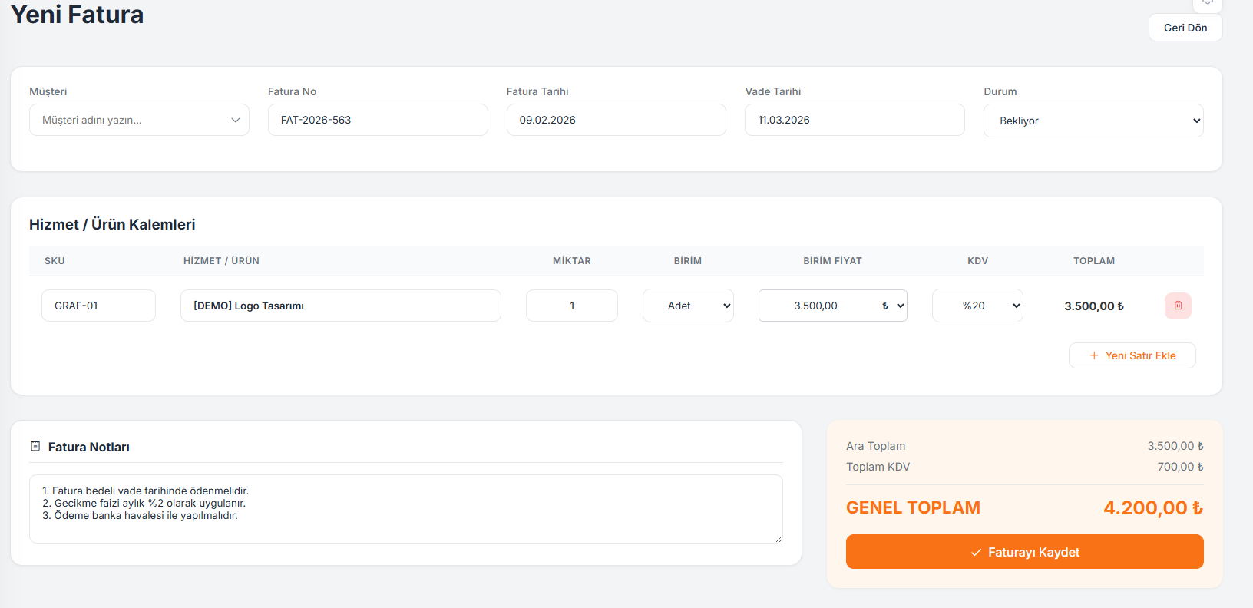1253x608 pixels.
Task: Click the notes textarea resize handle
Action: [x=778, y=538]
